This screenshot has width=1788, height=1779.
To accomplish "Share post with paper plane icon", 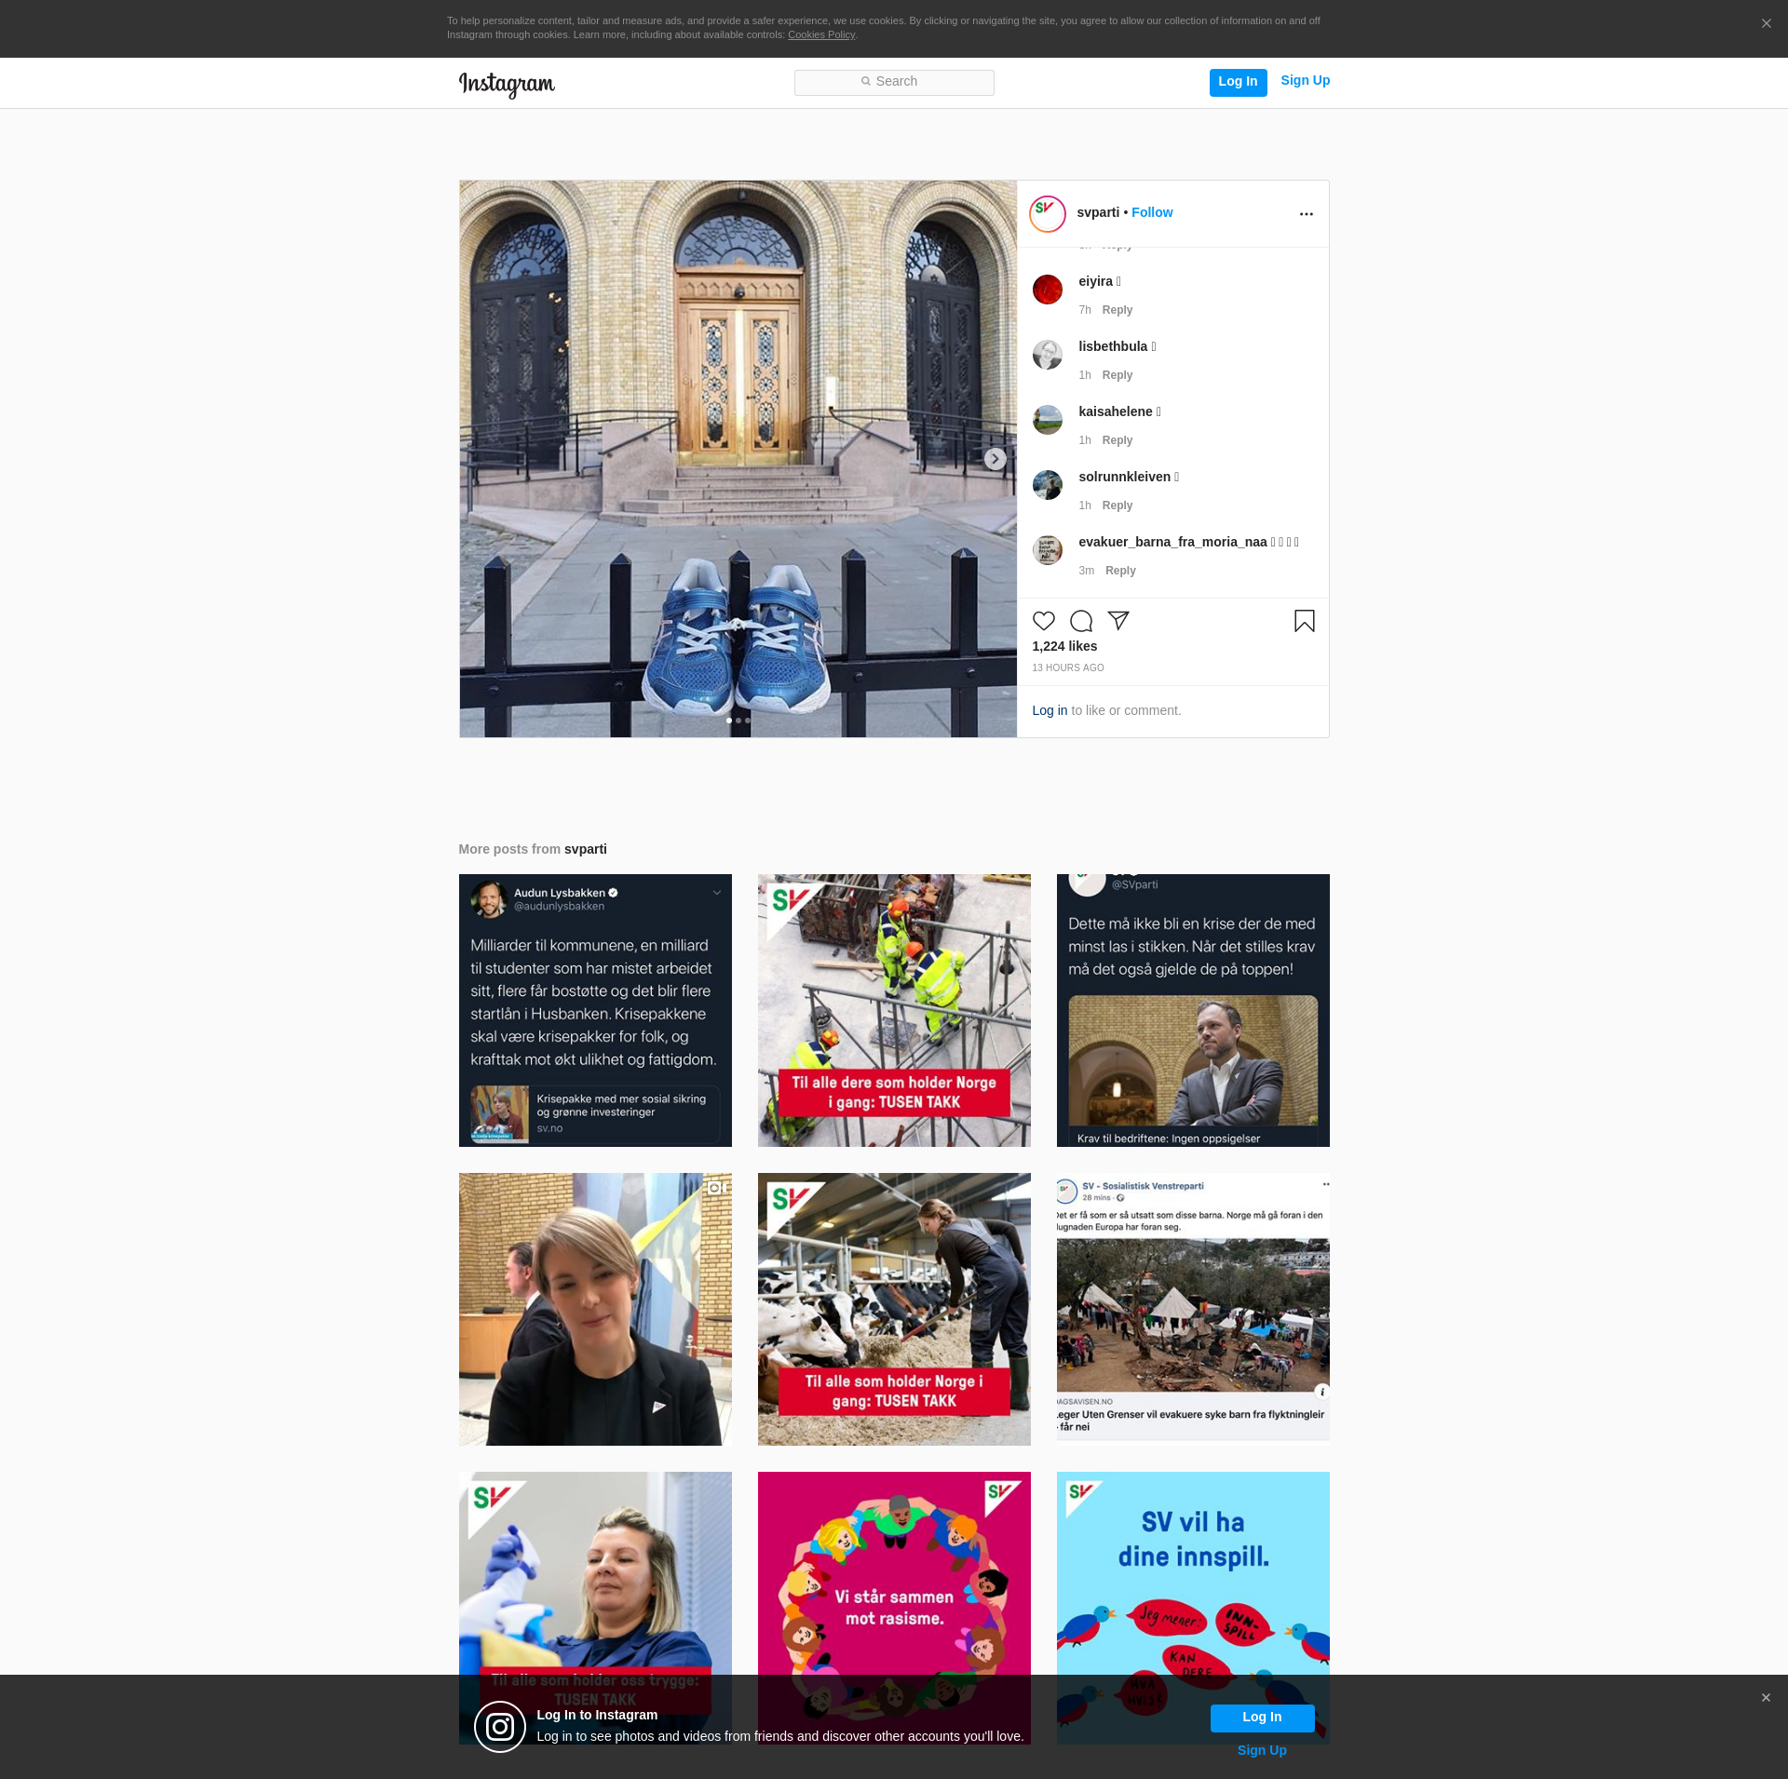I will [1118, 621].
